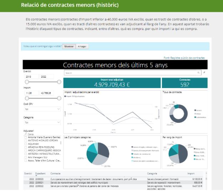Click the search magnifier icon

[x=199, y=73]
